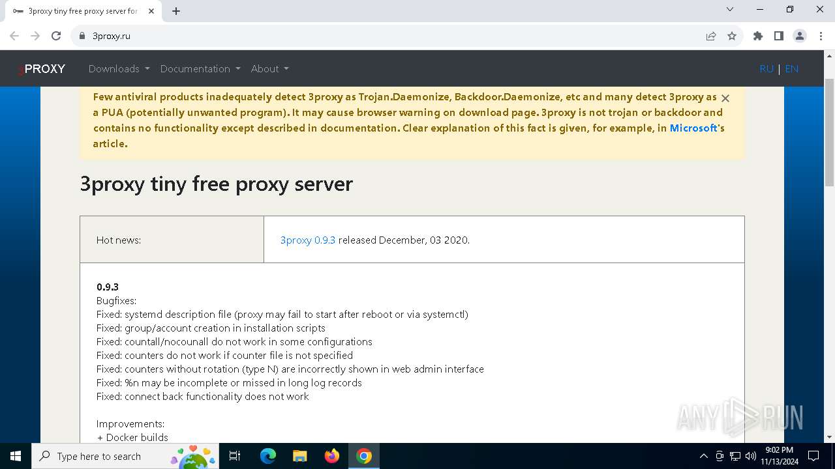835x469 pixels.
Task: Open the Windows Start menu
Action: pyautogui.click(x=16, y=456)
